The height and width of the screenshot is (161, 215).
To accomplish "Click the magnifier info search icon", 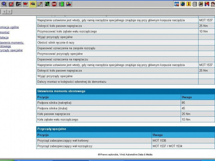I will coord(4,4).
